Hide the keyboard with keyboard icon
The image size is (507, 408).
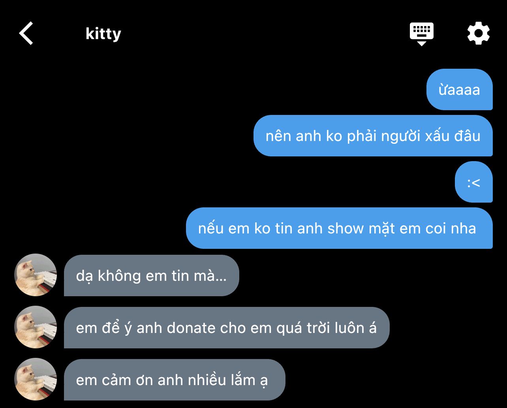coord(422,34)
